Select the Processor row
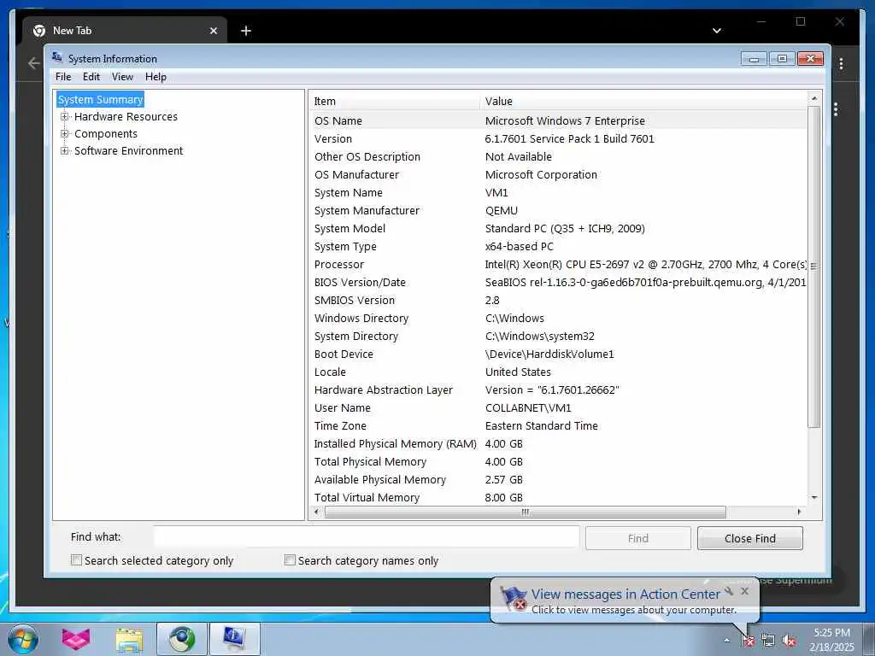This screenshot has height=656, width=875. pyautogui.click(x=558, y=265)
